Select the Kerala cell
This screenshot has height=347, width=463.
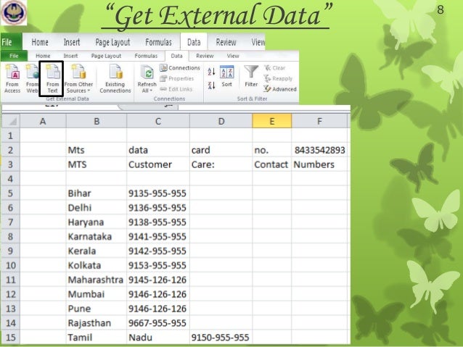tap(97, 251)
